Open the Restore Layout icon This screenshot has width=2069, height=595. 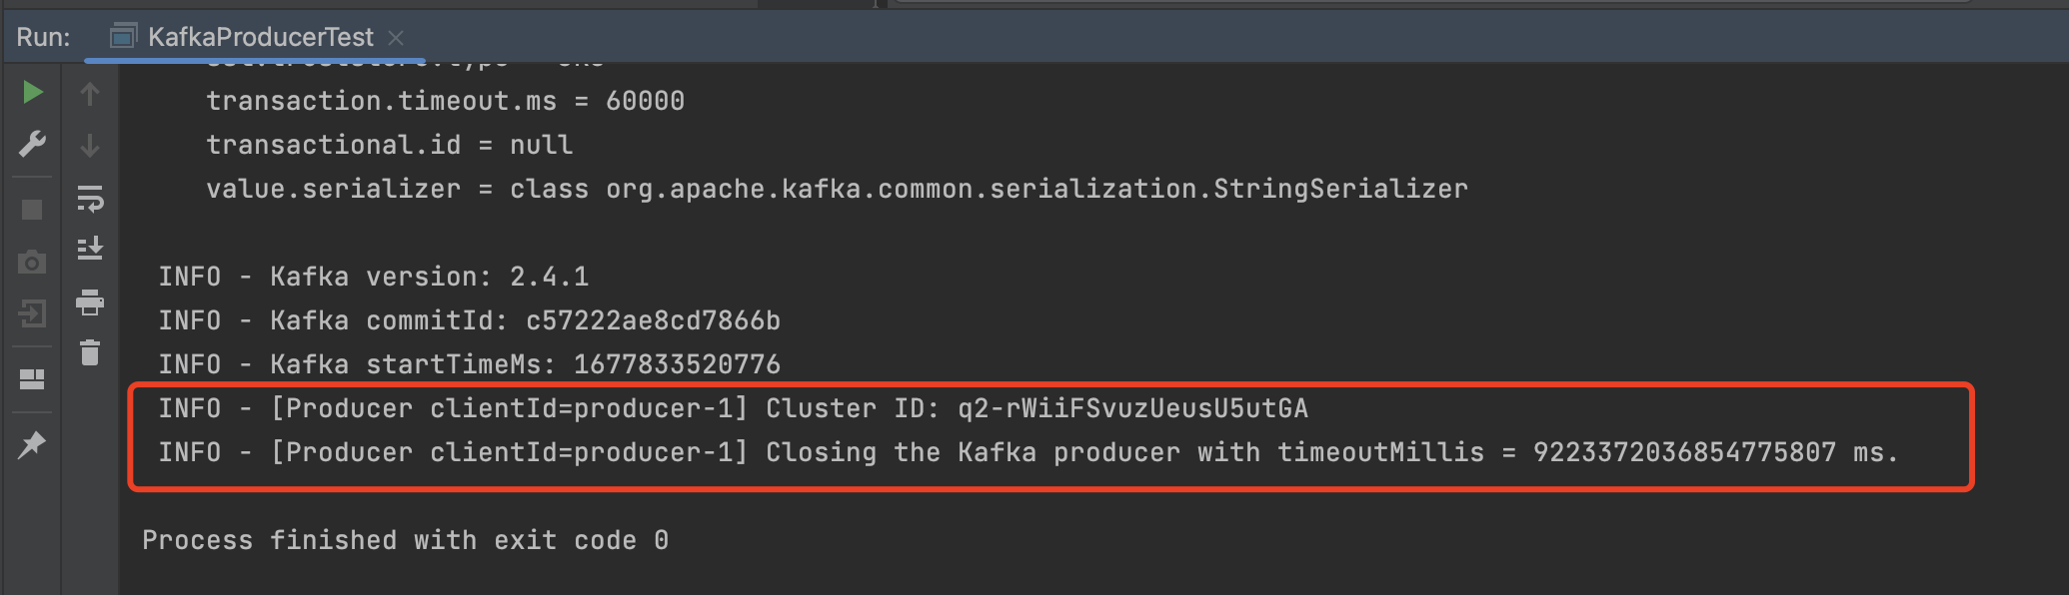32,379
